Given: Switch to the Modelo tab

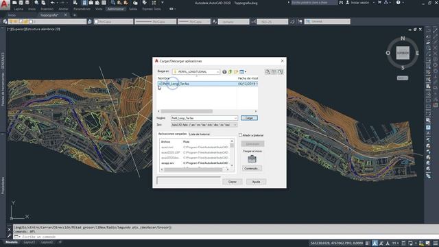Looking at the screenshot, I should click(x=12, y=242).
